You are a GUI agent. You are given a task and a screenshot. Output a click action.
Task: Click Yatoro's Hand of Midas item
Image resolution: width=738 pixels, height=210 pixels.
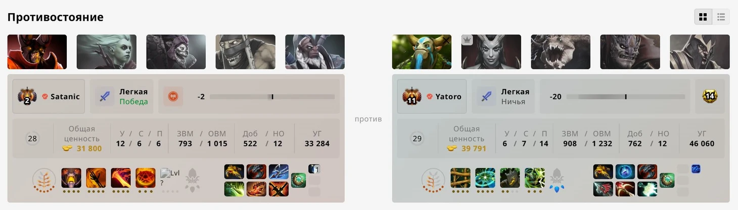603,172
